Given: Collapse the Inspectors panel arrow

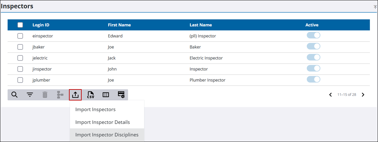Looking at the screenshot, I should (375, 7).
